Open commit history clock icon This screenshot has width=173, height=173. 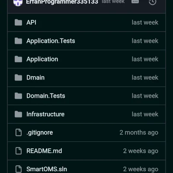[153, 2]
